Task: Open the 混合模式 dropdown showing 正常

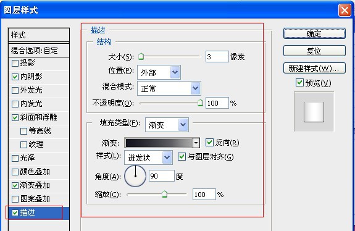Action: pos(169,88)
